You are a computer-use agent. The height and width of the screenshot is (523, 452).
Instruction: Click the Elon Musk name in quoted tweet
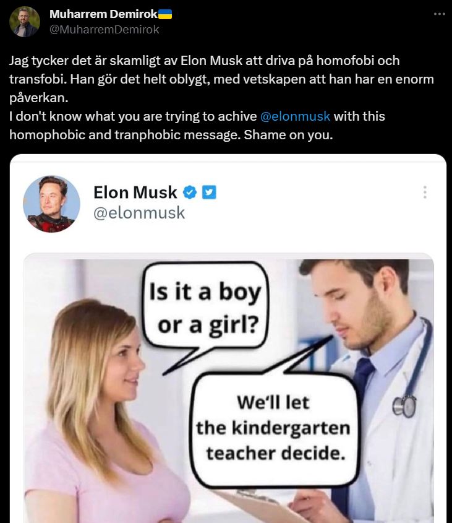(135, 192)
